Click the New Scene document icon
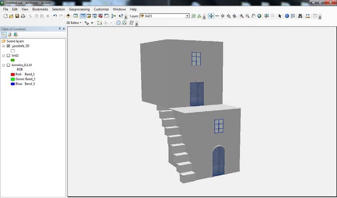 coord(6,16)
